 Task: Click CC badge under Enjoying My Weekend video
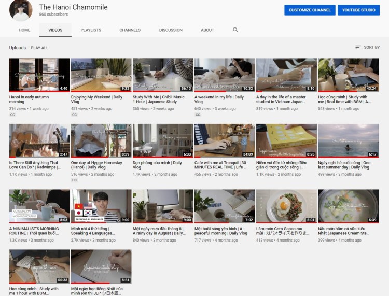(74, 115)
